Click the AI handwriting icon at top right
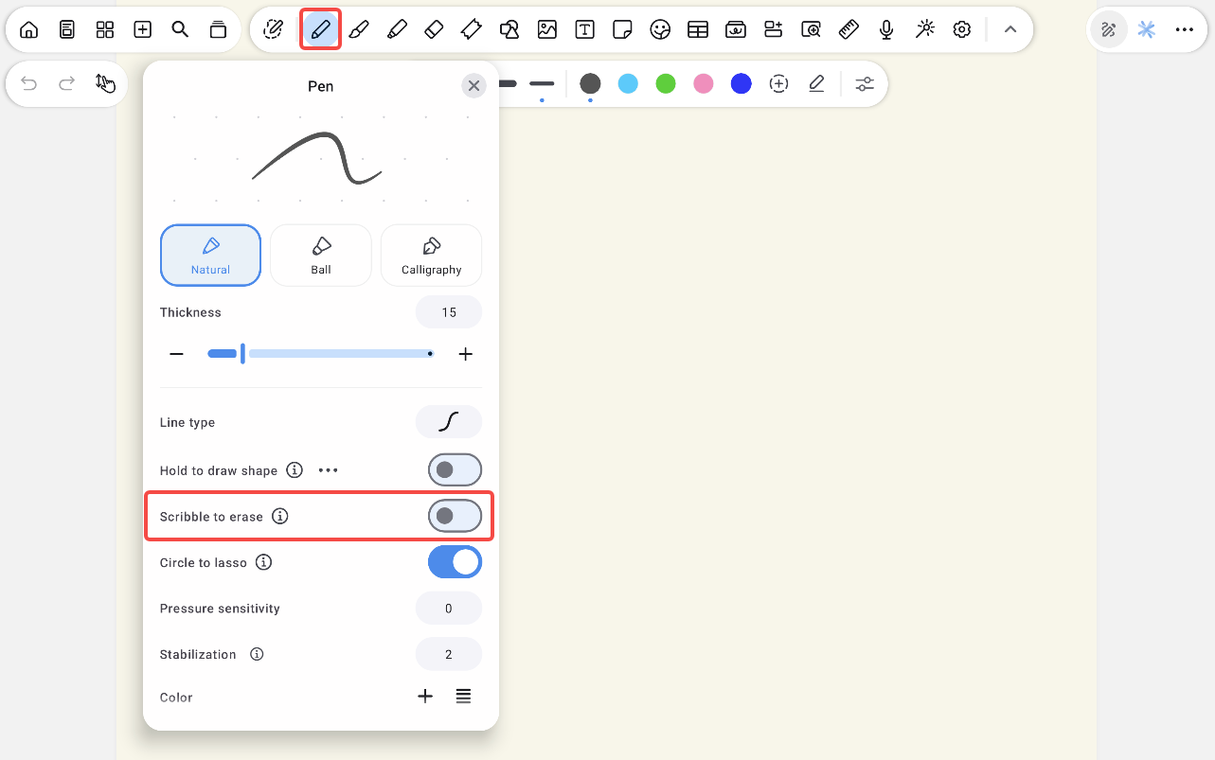 (1108, 29)
